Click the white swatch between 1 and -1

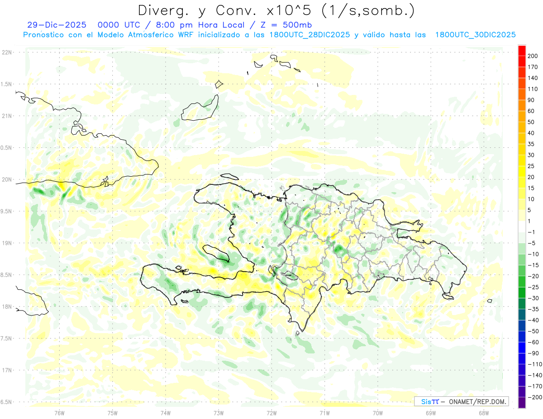[x=522, y=226]
